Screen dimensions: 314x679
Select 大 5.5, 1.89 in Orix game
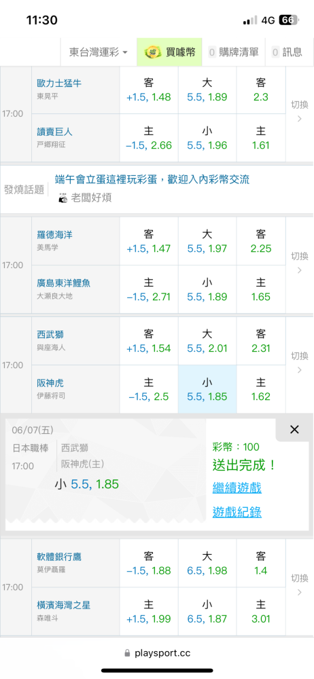click(x=207, y=90)
